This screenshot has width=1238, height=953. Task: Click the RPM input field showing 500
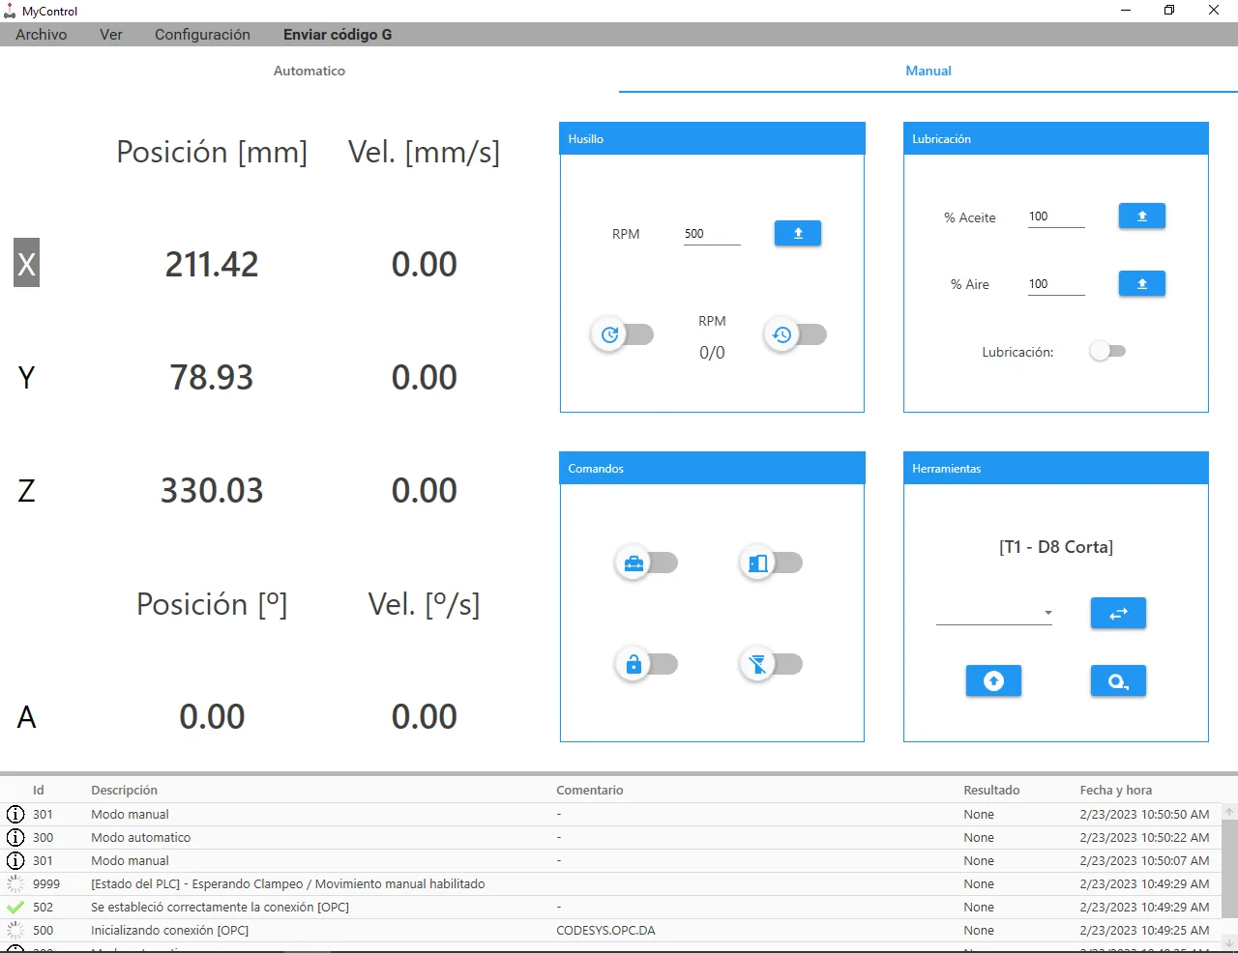coord(712,234)
